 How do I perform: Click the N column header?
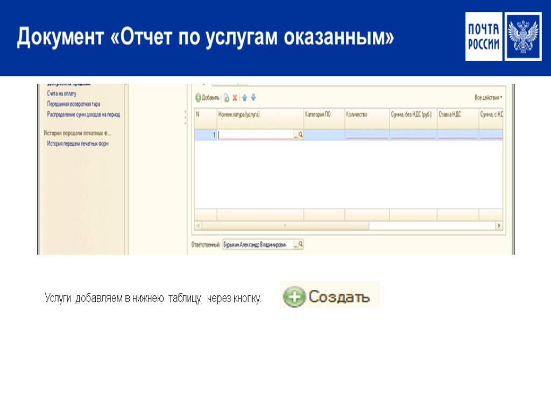pos(206,119)
